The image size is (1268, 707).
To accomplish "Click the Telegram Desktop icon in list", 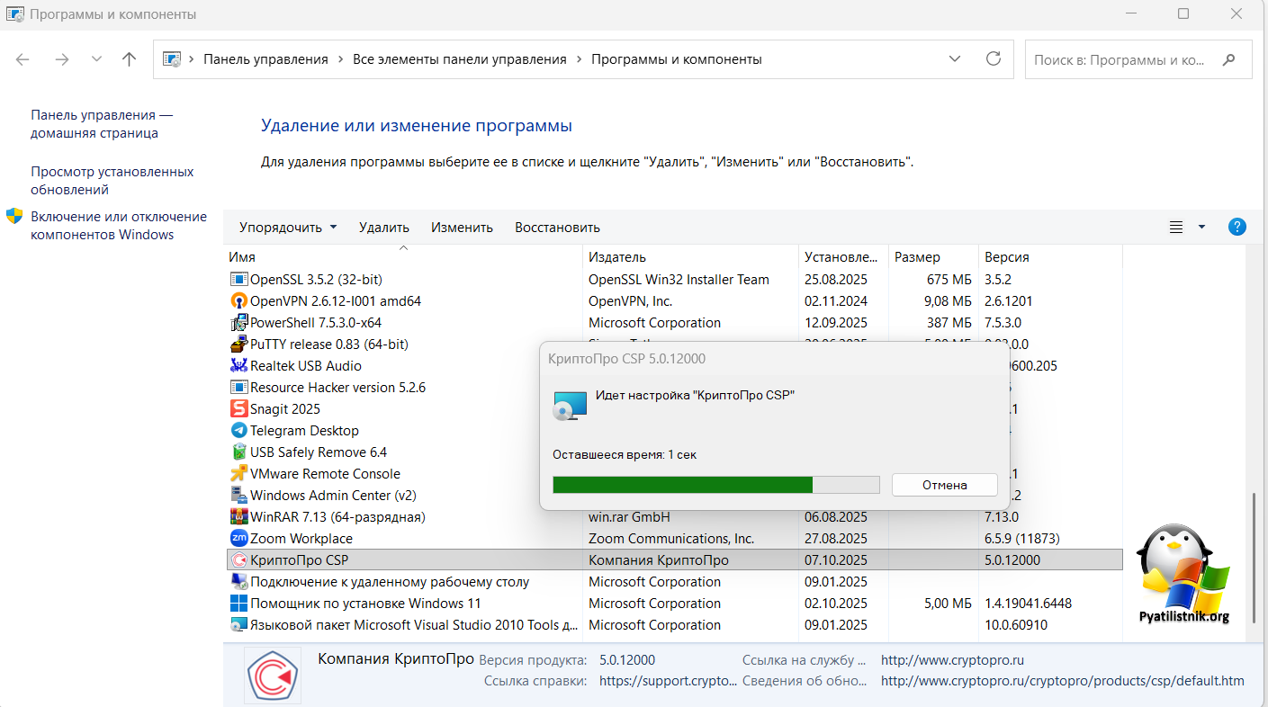I will point(238,431).
